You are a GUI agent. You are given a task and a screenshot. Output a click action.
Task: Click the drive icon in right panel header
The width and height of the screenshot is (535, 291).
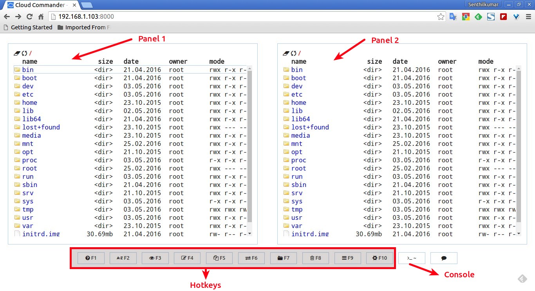[x=286, y=53]
